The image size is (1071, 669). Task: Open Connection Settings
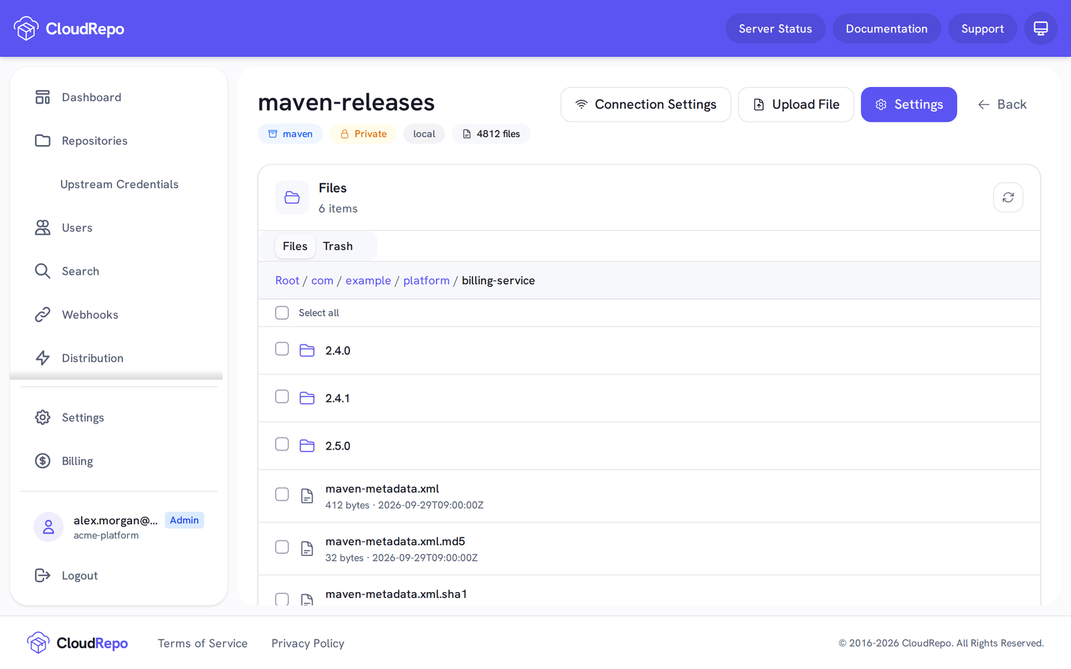pos(646,104)
